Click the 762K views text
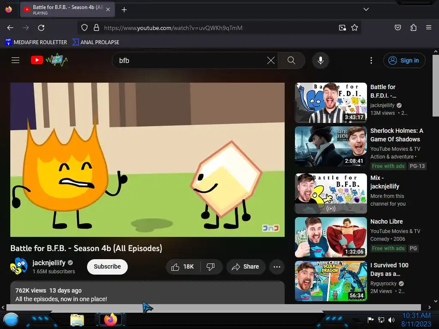The height and width of the screenshot is (329, 439). (x=30, y=291)
